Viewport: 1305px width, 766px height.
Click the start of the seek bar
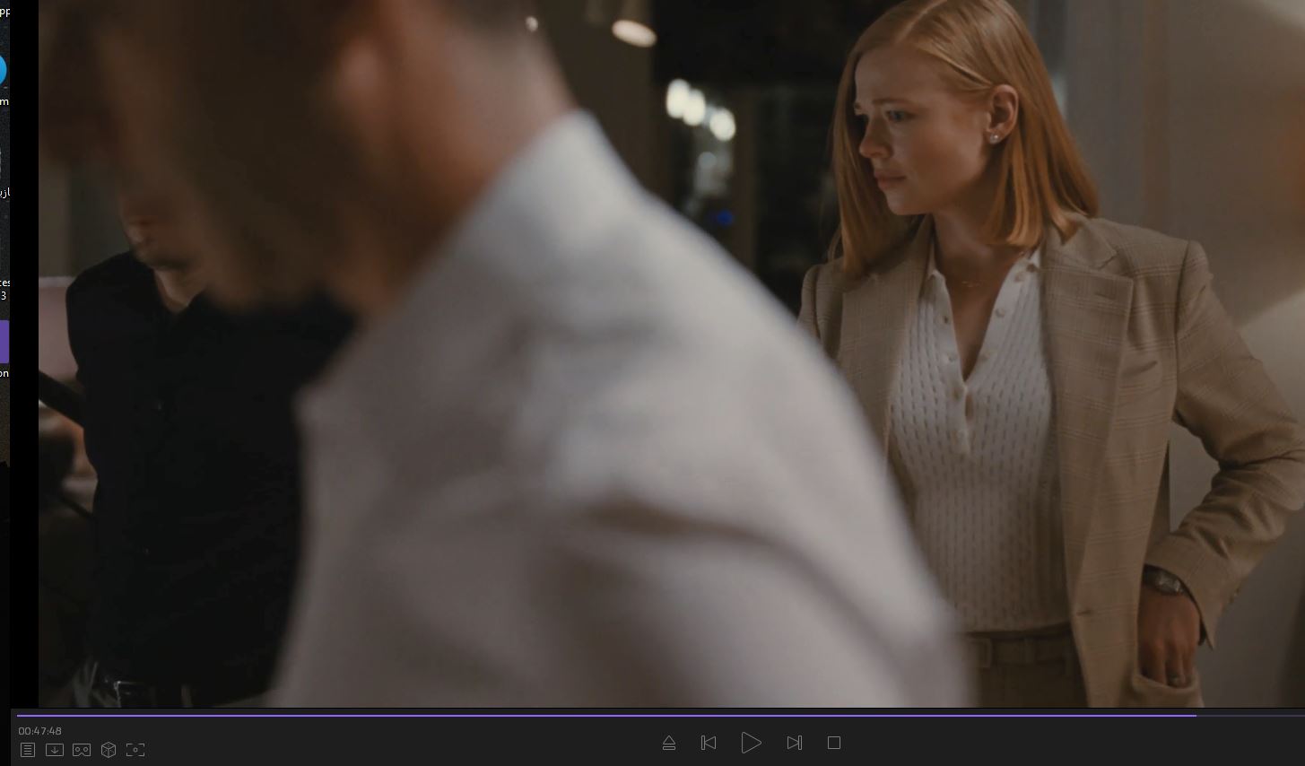coord(19,715)
